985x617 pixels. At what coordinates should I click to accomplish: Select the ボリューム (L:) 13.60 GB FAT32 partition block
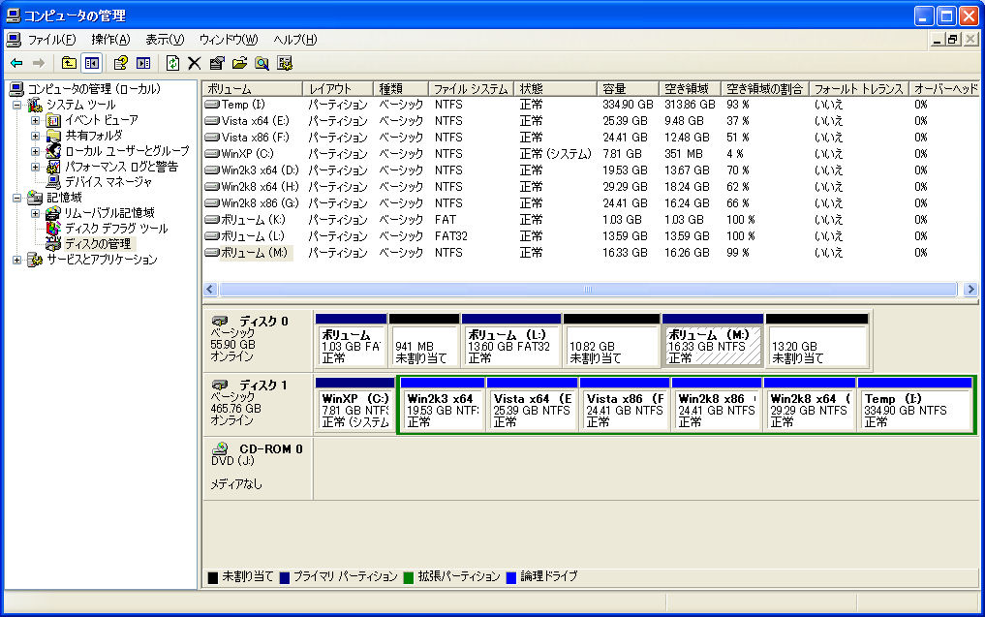point(510,341)
